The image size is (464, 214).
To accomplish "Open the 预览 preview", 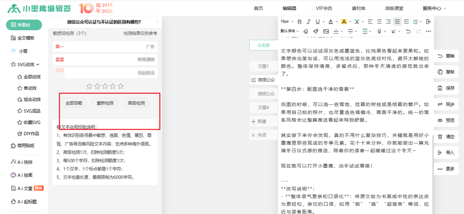I will 446,120.
